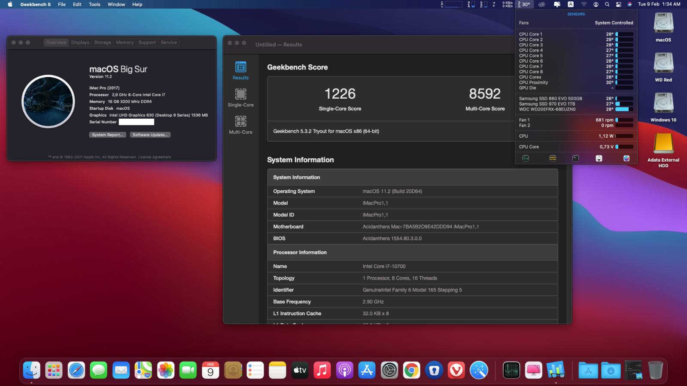Select the Single-Core sidebar icon

coord(240,98)
